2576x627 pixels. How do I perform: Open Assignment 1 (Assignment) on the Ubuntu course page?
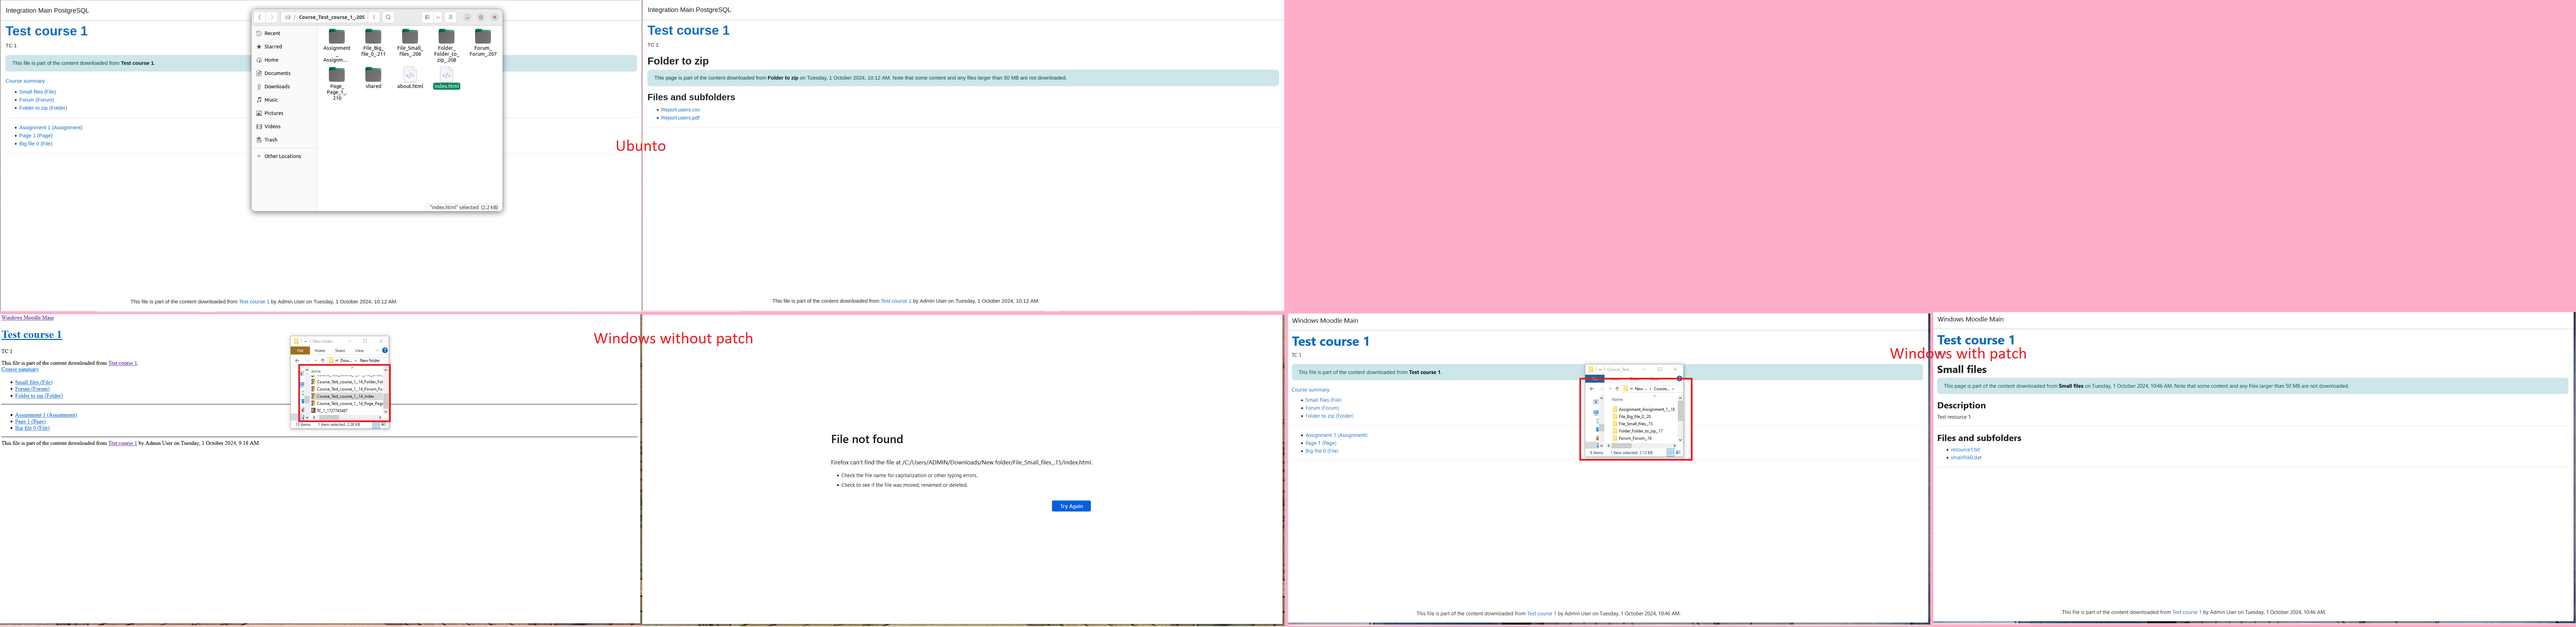[x=51, y=128]
